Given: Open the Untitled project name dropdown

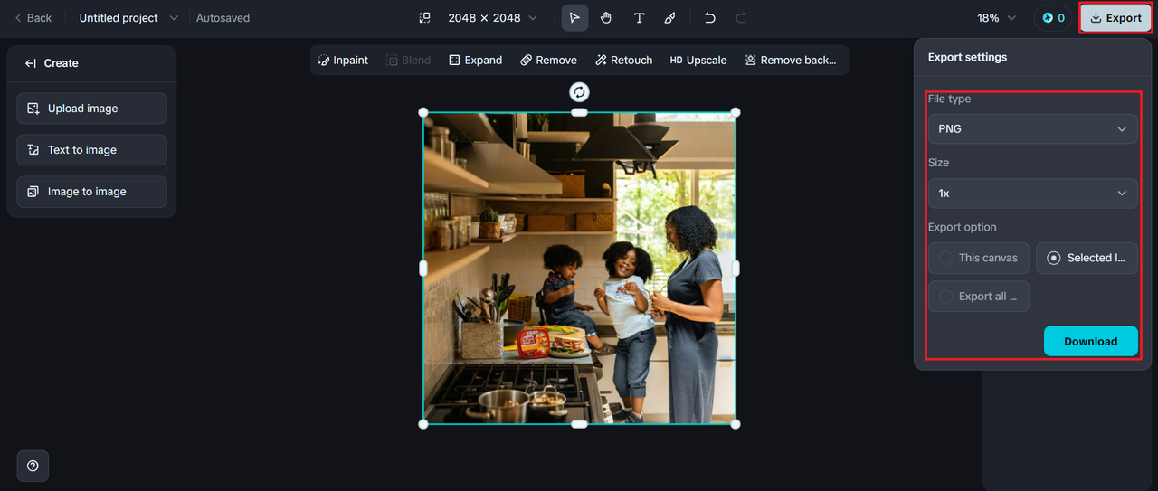Looking at the screenshot, I should point(128,18).
